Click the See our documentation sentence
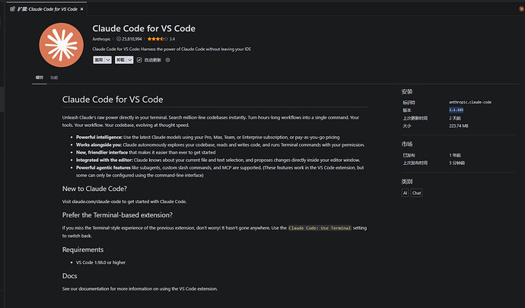The width and height of the screenshot is (525, 308). pos(140,288)
